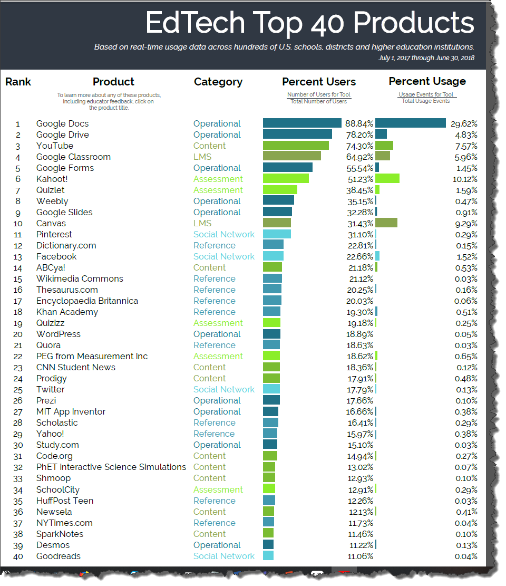The width and height of the screenshot is (506, 586).
Task: Click the HuffPost Teen product title
Action: 65,501
